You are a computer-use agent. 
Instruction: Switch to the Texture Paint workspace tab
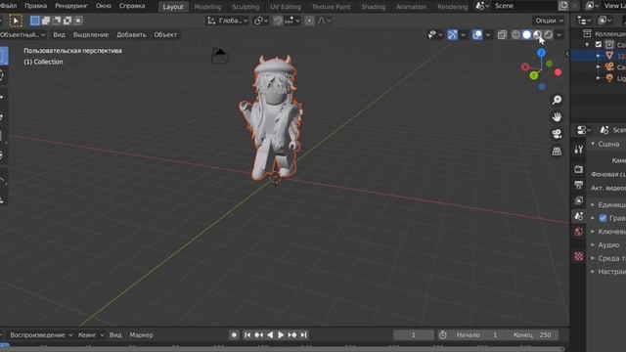pos(331,7)
